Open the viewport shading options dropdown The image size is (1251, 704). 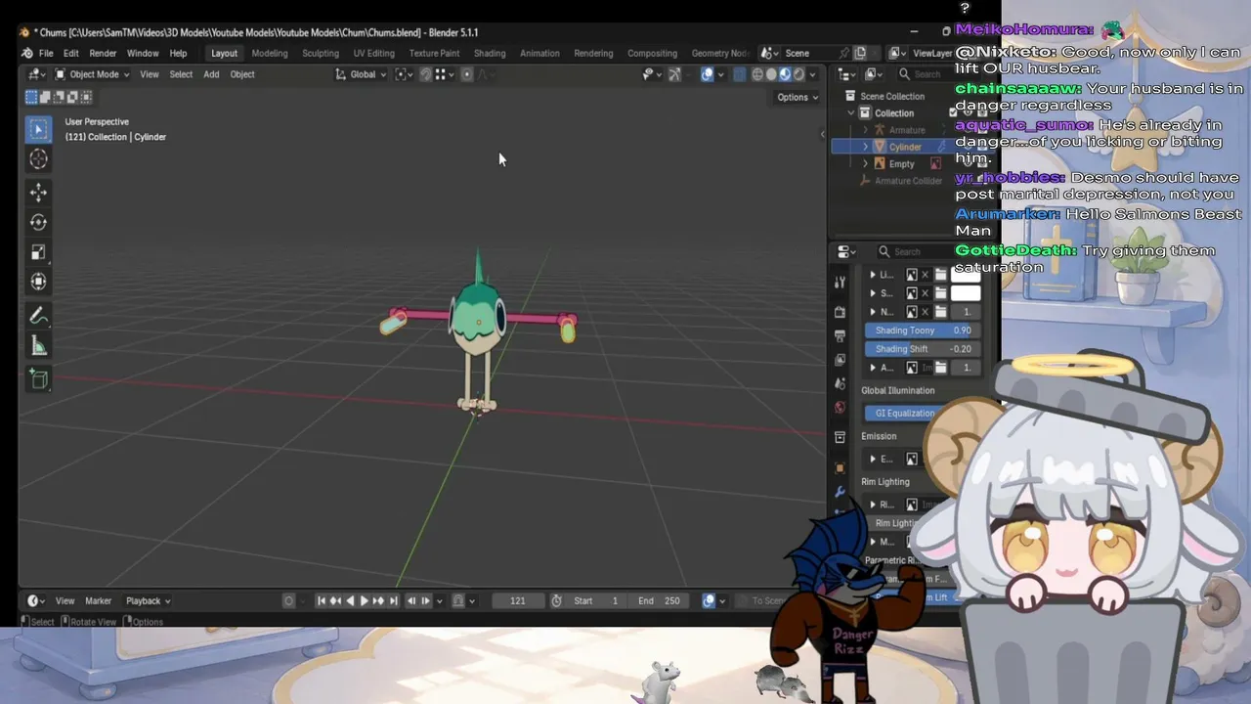[x=813, y=74]
